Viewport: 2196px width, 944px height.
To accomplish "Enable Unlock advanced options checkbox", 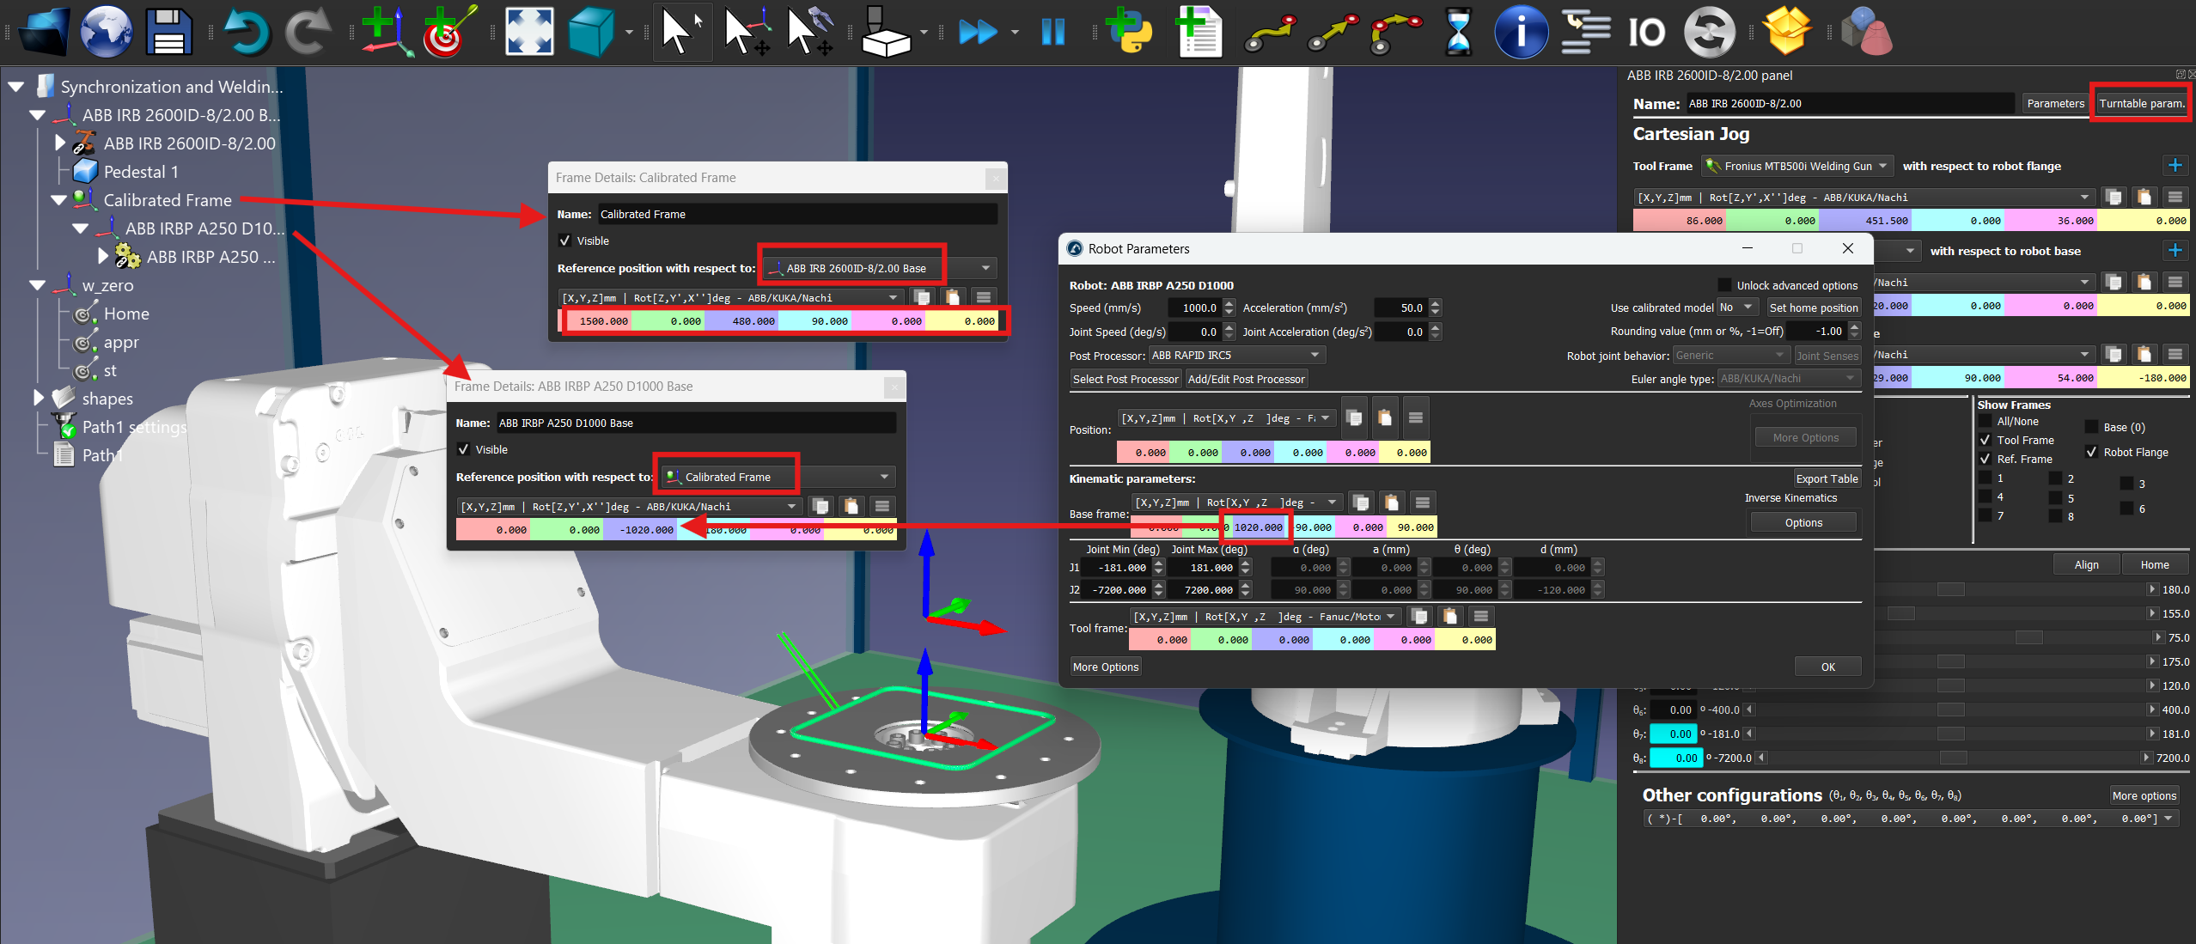I will (1723, 285).
